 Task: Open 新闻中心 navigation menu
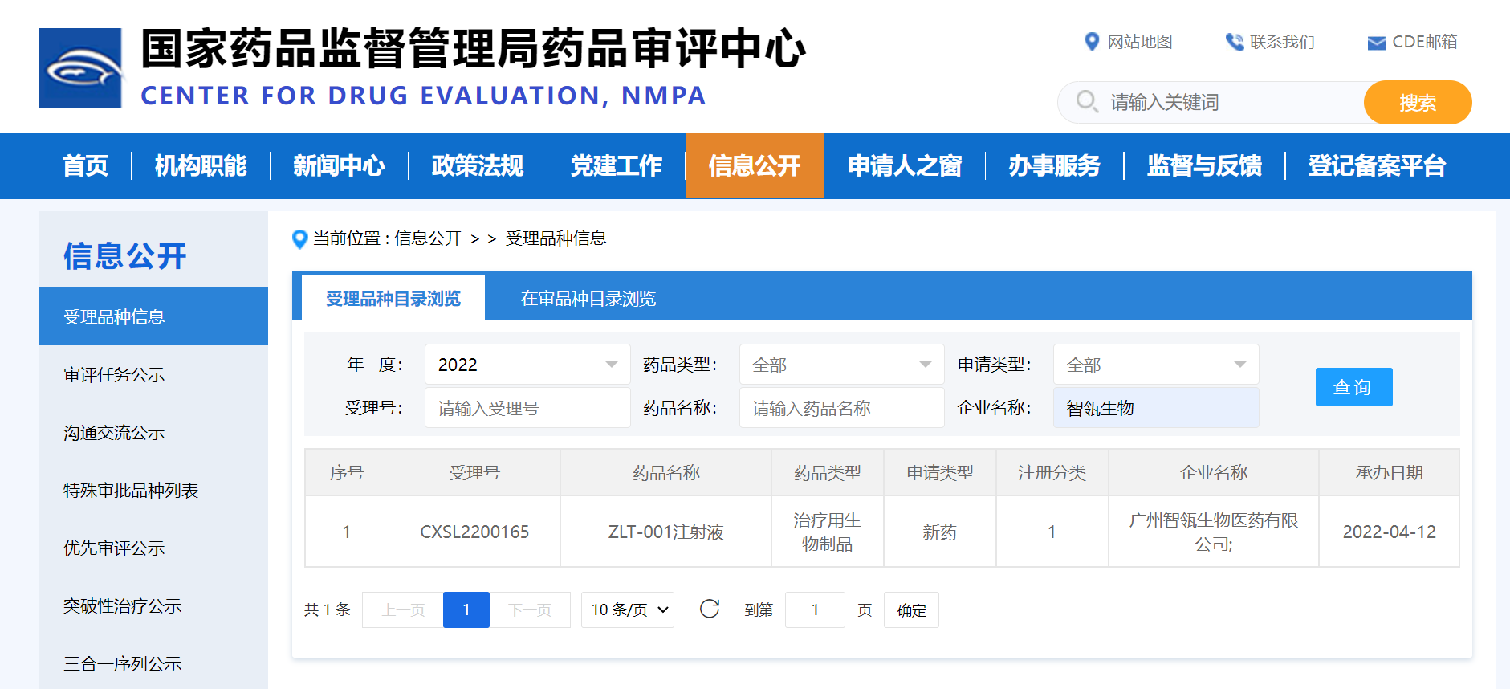(339, 165)
